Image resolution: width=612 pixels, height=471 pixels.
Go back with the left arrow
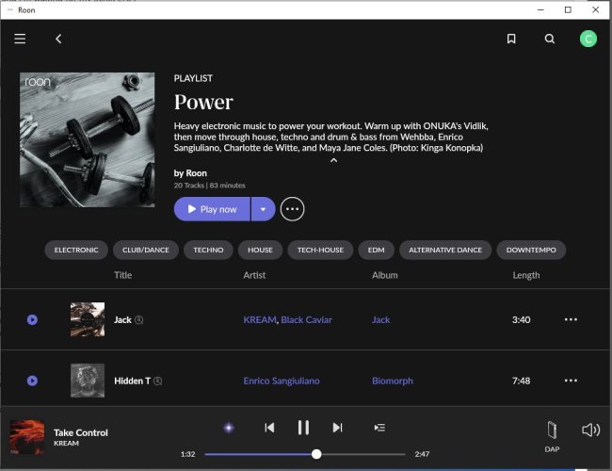pyautogui.click(x=58, y=39)
